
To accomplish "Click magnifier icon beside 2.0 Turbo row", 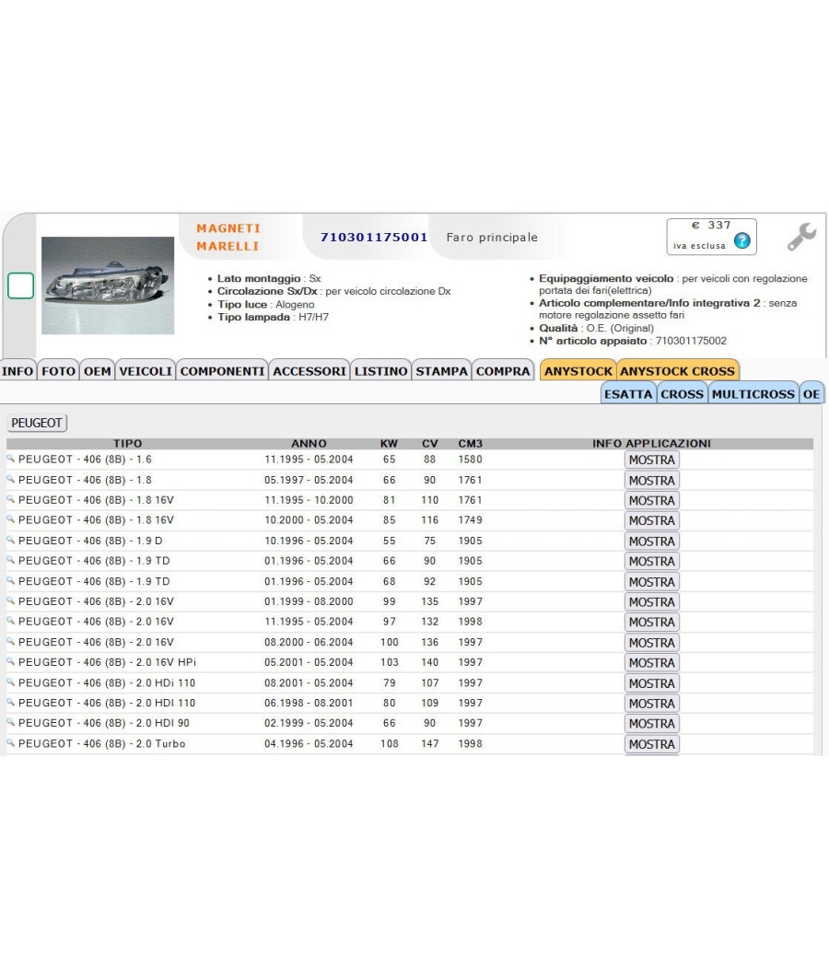I will [x=10, y=742].
